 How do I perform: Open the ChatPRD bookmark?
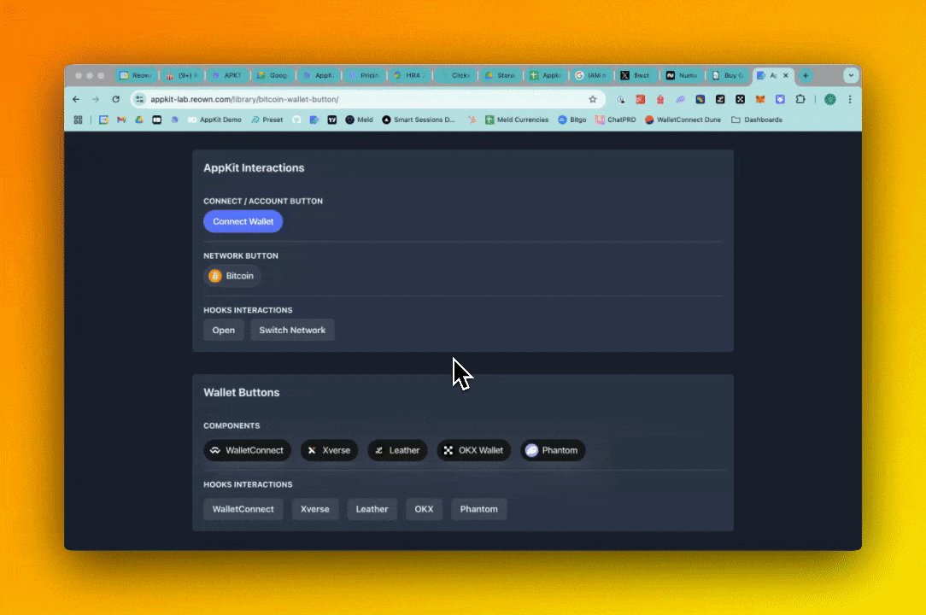615,120
